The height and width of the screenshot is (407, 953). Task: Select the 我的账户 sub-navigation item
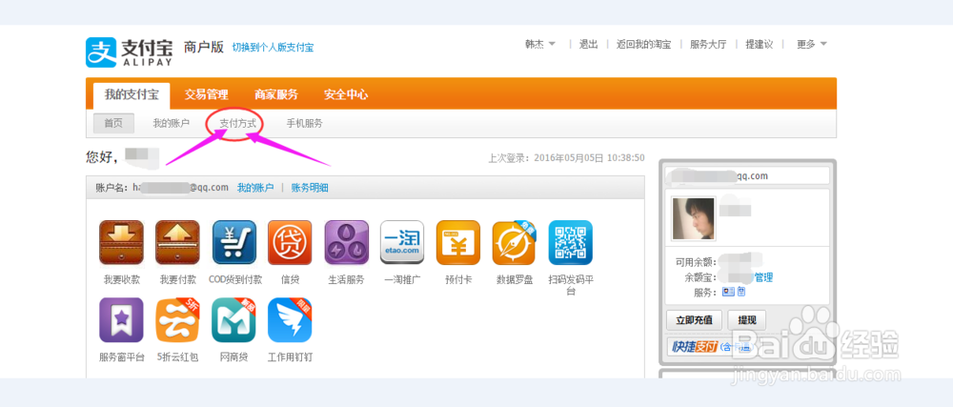[x=172, y=123]
